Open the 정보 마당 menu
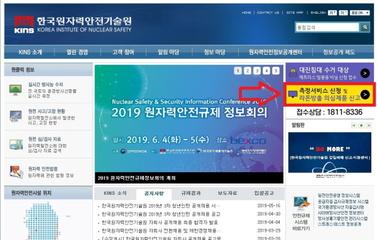 [x=214, y=52]
